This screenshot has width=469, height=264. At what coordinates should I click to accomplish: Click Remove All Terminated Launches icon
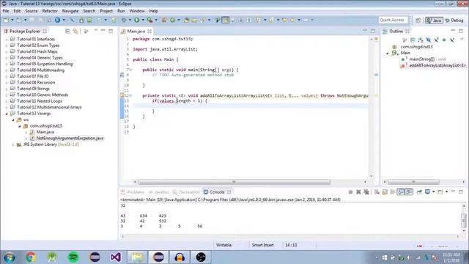pyautogui.click(x=366, y=192)
